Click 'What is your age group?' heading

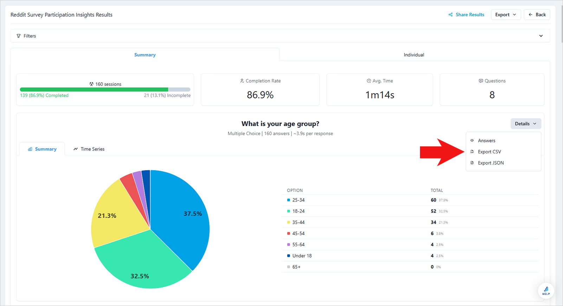(280, 124)
